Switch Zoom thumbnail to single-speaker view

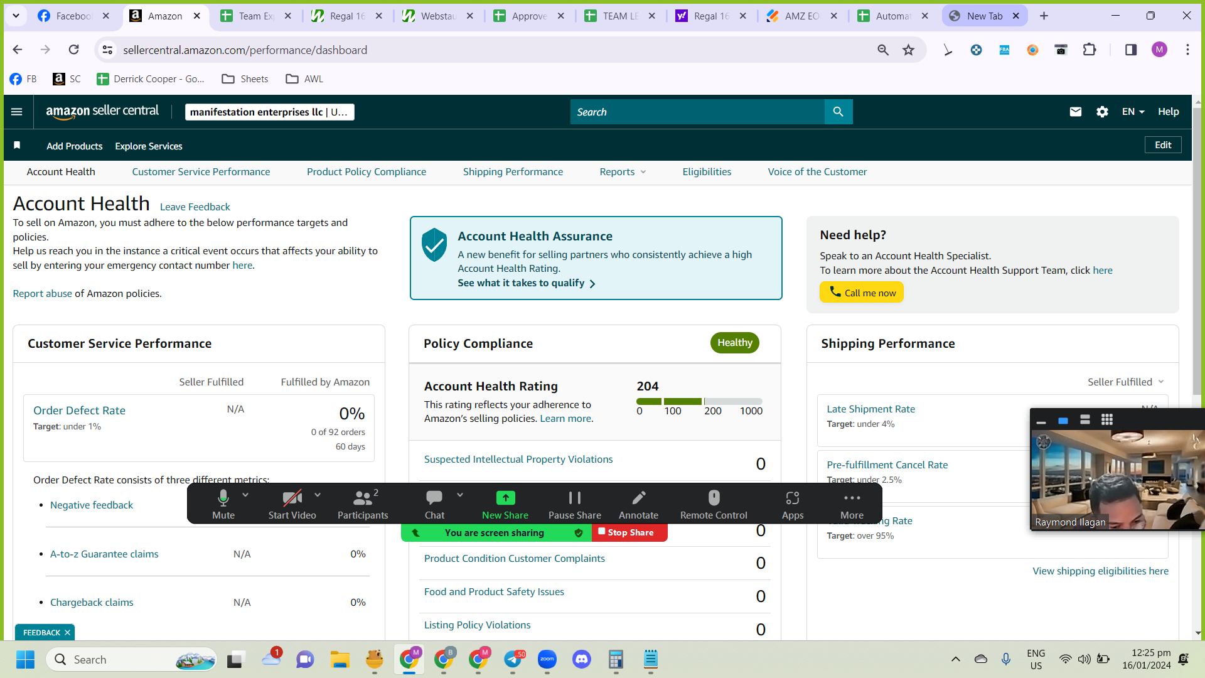[x=1063, y=421]
